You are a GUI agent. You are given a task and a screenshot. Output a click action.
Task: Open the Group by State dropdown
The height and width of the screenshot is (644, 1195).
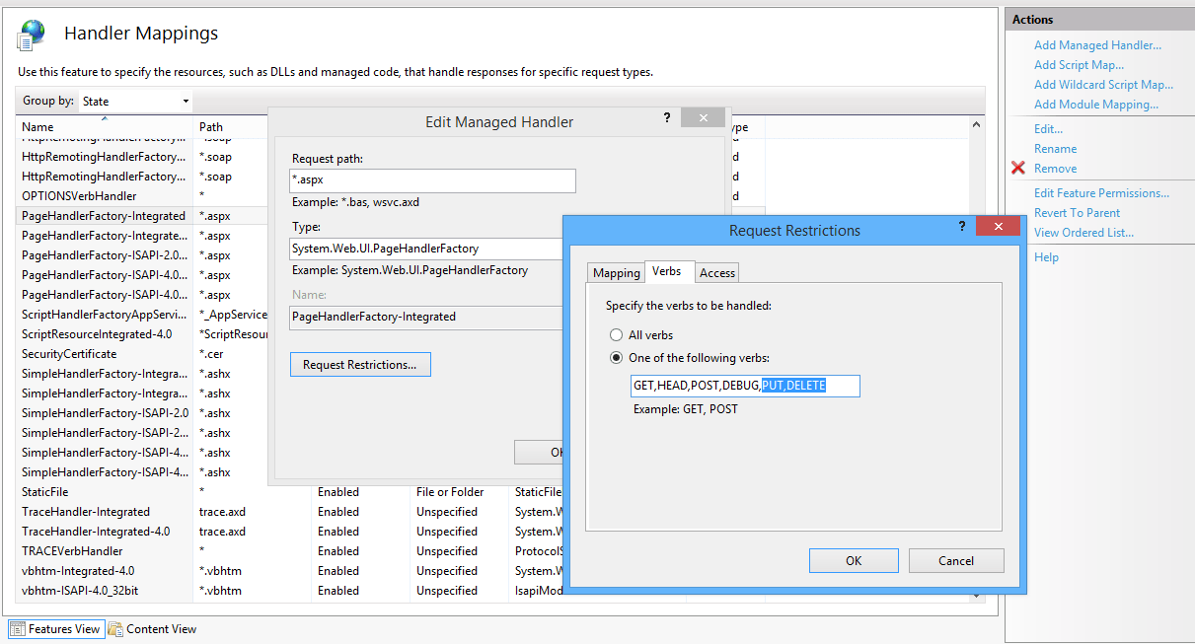point(135,102)
